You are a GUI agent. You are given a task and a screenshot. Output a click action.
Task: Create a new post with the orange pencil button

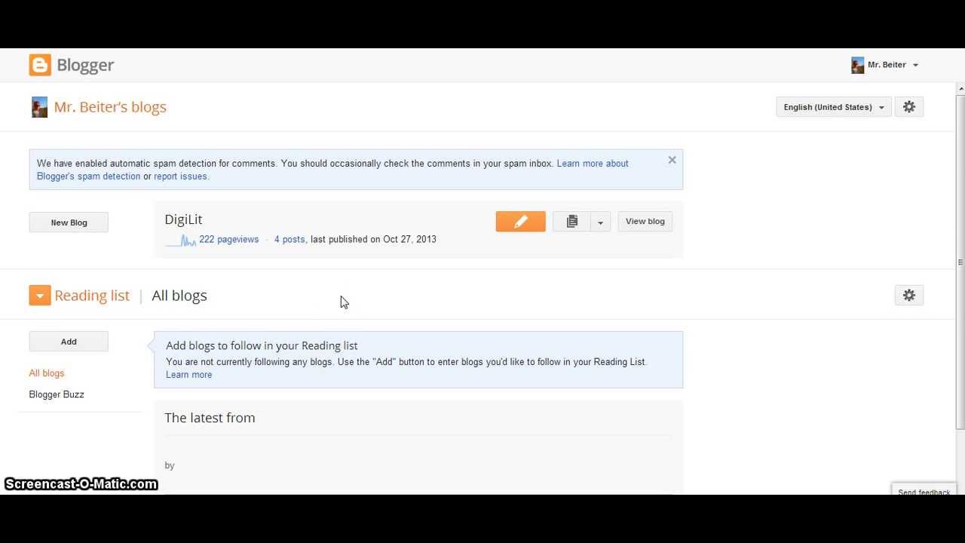[520, 221]
